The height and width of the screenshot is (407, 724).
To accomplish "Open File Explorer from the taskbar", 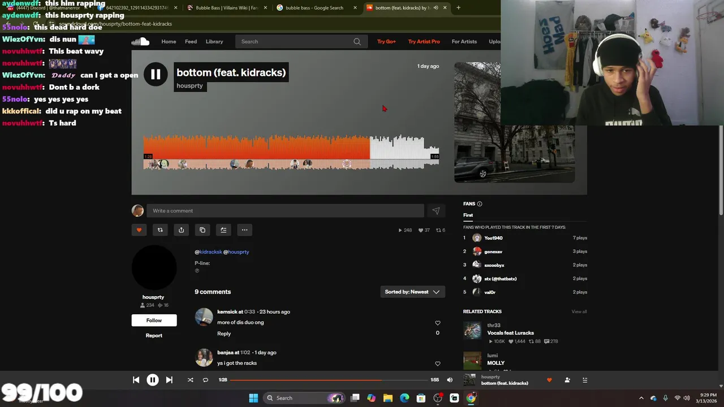I will point(387,398).
